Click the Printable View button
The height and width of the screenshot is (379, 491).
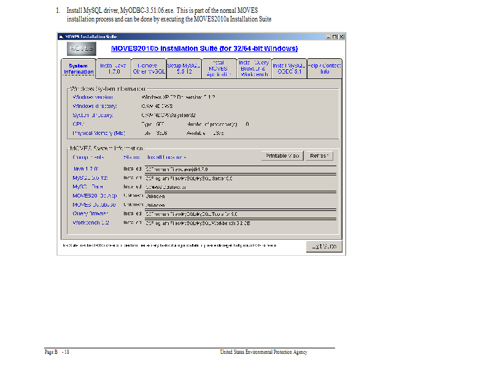[282, 156]
